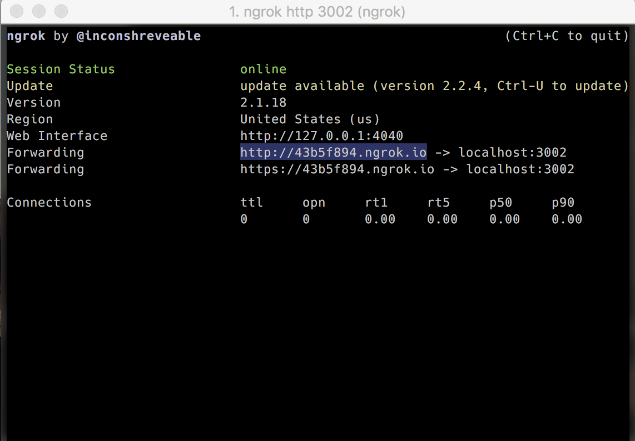Viewport: 635px width, 441px height.
Task: Click the 0 value under ttl
Action: (244, 219)
